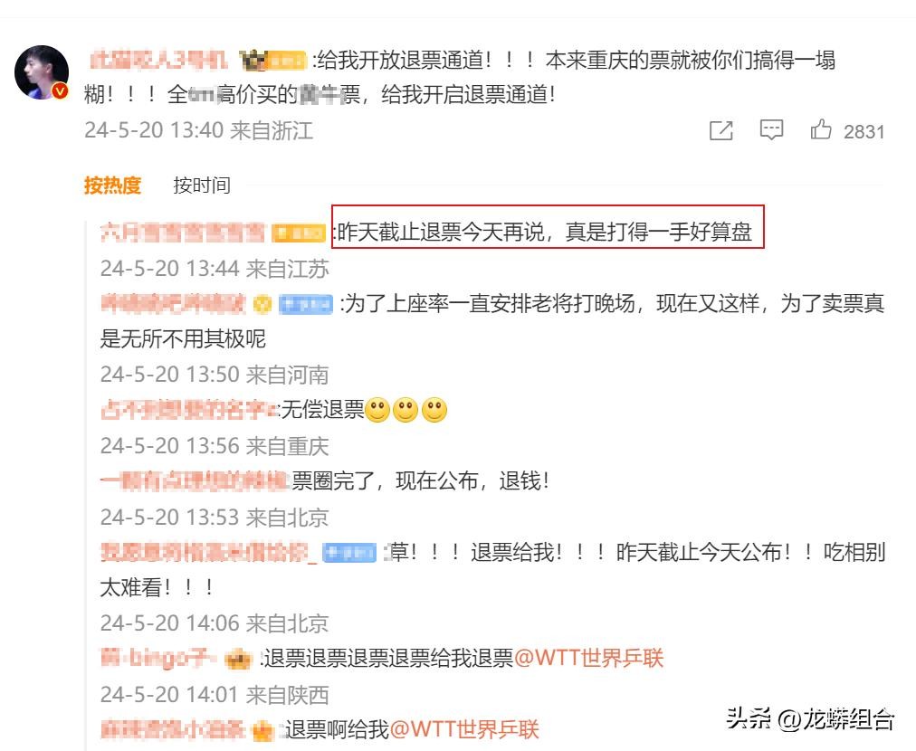916x751 pixels.
Task: Click the main commenter's profile avatar
Action: click(x=42, y=72)
